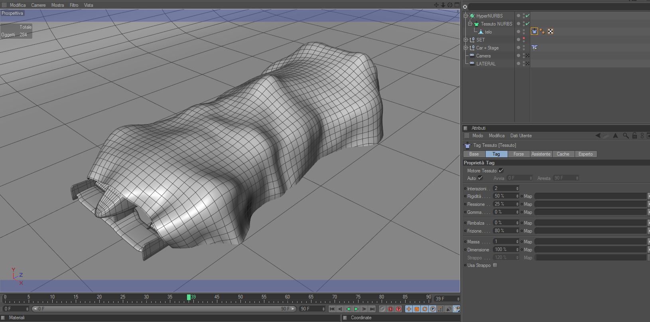This screenshot has width=650, height=322.
Task: Open the Filtro menu in viewport
Action: (74, 5)
